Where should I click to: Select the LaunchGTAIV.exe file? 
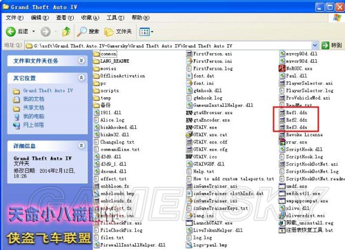point(209,222)
